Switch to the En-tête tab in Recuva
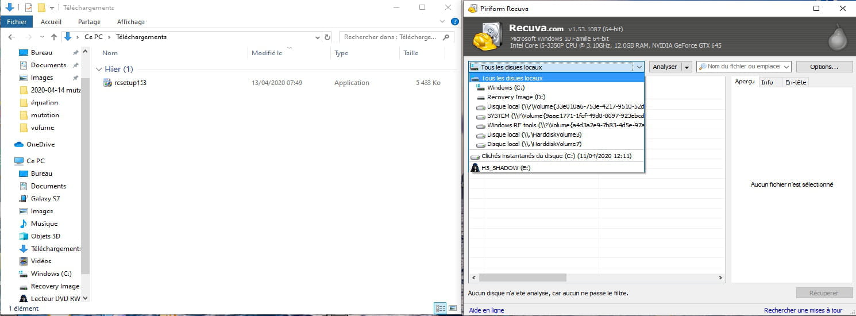The height and width of the screenshot is (316, 856). pyautogui.click(x=796, y=82)
